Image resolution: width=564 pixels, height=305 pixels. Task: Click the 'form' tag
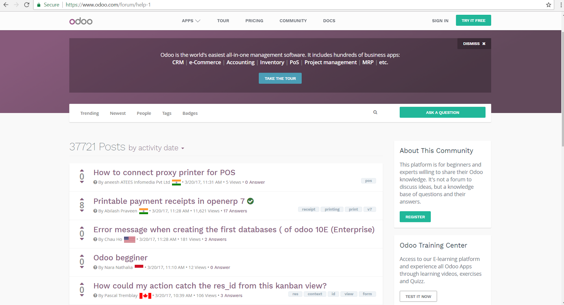[x=367, y=294]
